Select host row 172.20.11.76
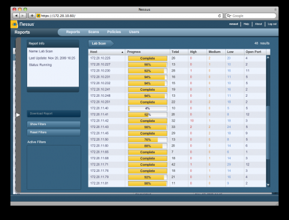 point(177,171)
